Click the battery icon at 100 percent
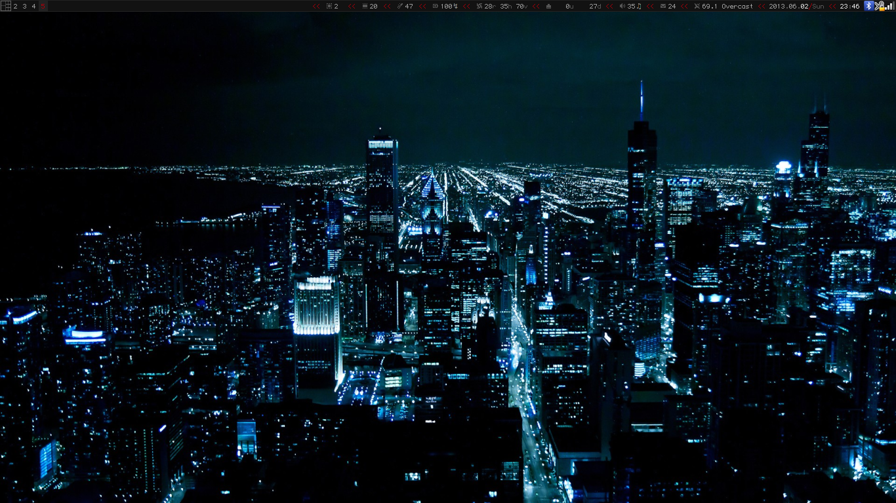 pyautogui.click(x=435, y=6)
